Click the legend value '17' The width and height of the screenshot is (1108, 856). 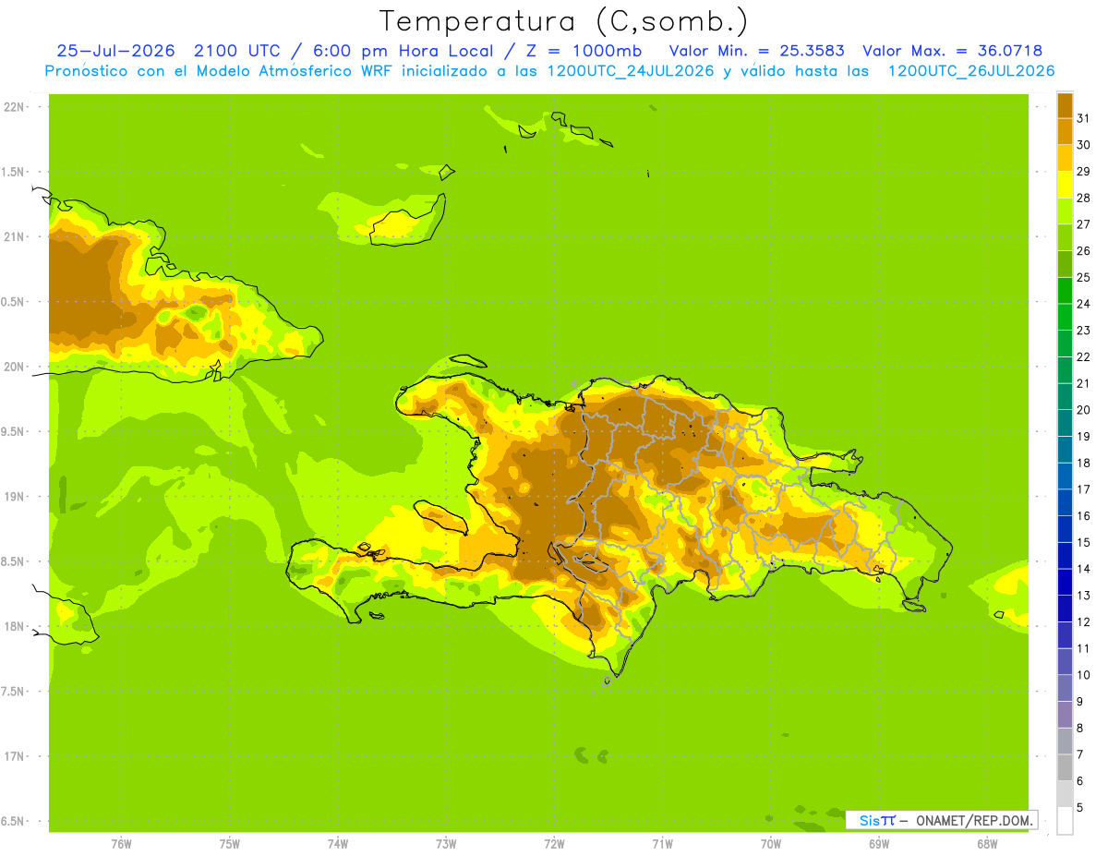pyautogui.click(x=1083, y=489)
